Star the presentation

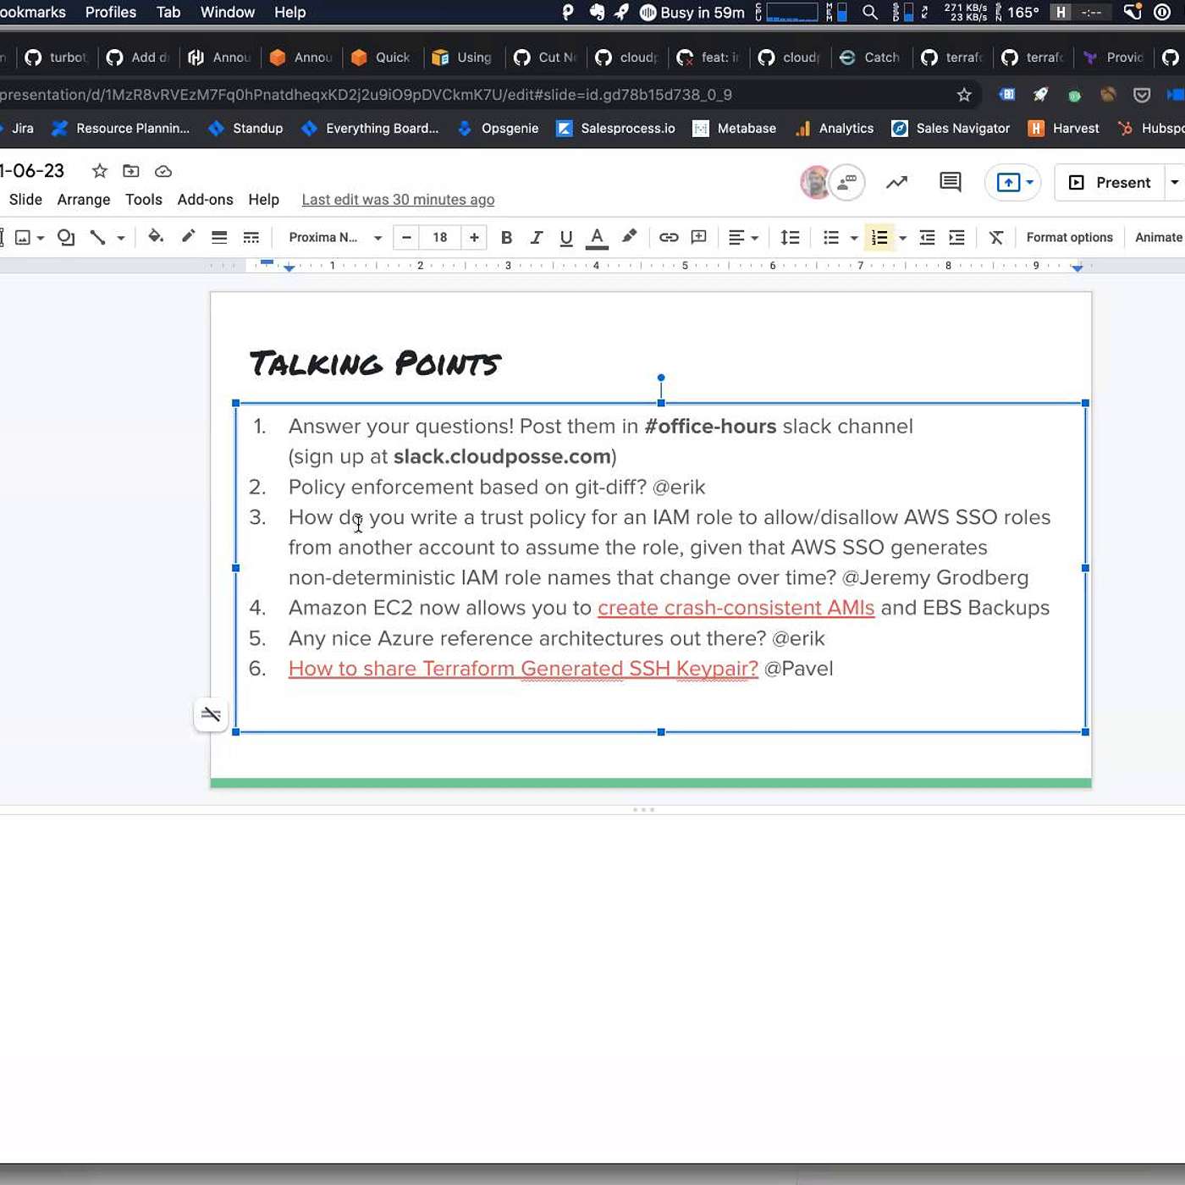point(100,171)
